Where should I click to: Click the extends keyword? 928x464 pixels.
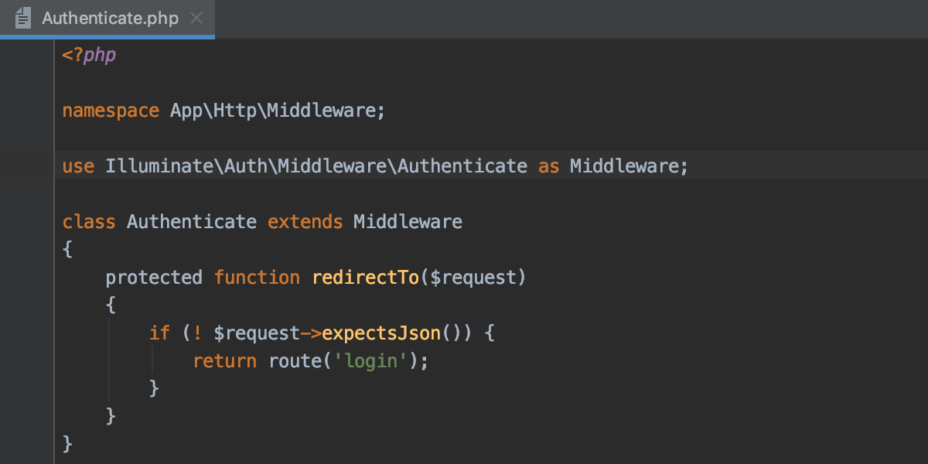click(x=305, y=221)
